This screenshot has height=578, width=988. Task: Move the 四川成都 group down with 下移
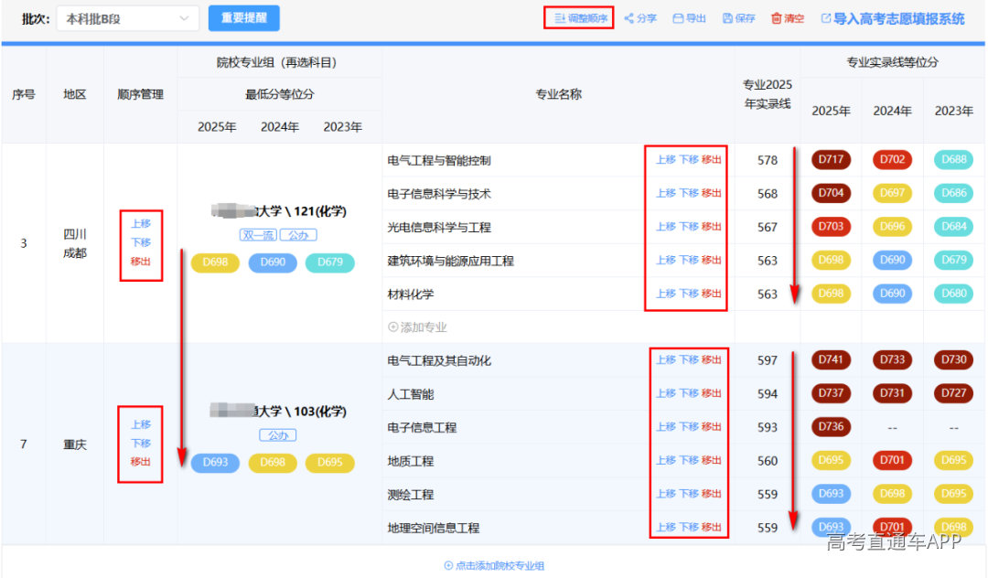(x=141, y=242)
